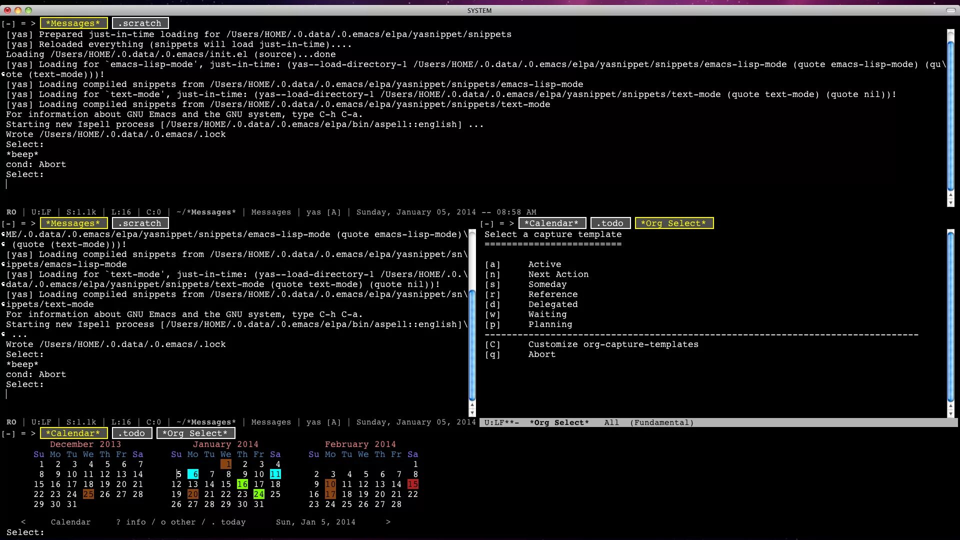The width and height of the screenshot is (960, 540).
Task: Click > tabbar arrow in top window
Action: click(33, 23)
